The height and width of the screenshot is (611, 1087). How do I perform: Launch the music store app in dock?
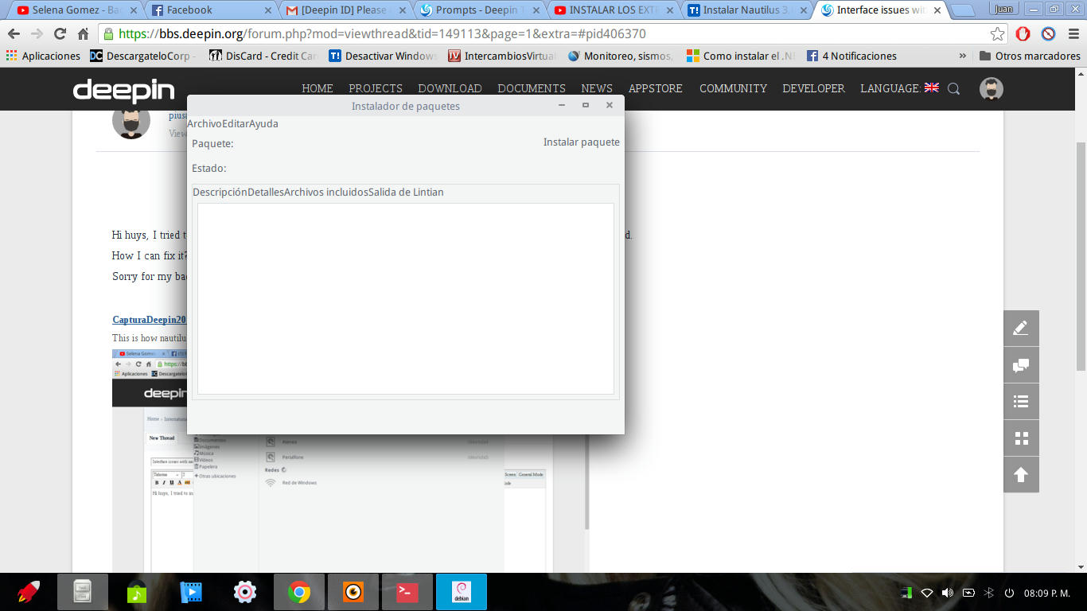137,592
